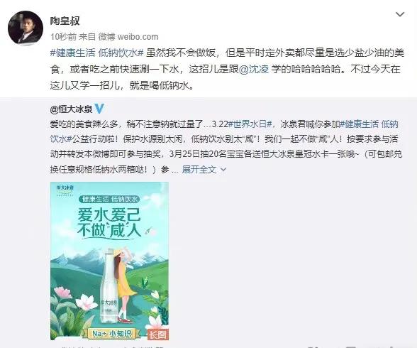Viewport: 417px width, 348px height.
Task: Click the 长图 long-image badge
Action: pyautogui.click(x=158, y=335)
